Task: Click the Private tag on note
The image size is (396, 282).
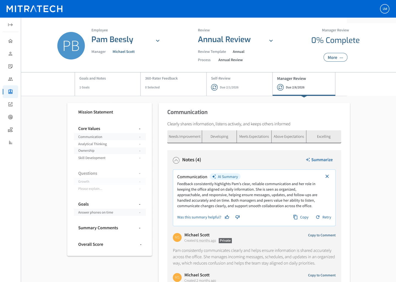Action: click(x=225, y=240)
